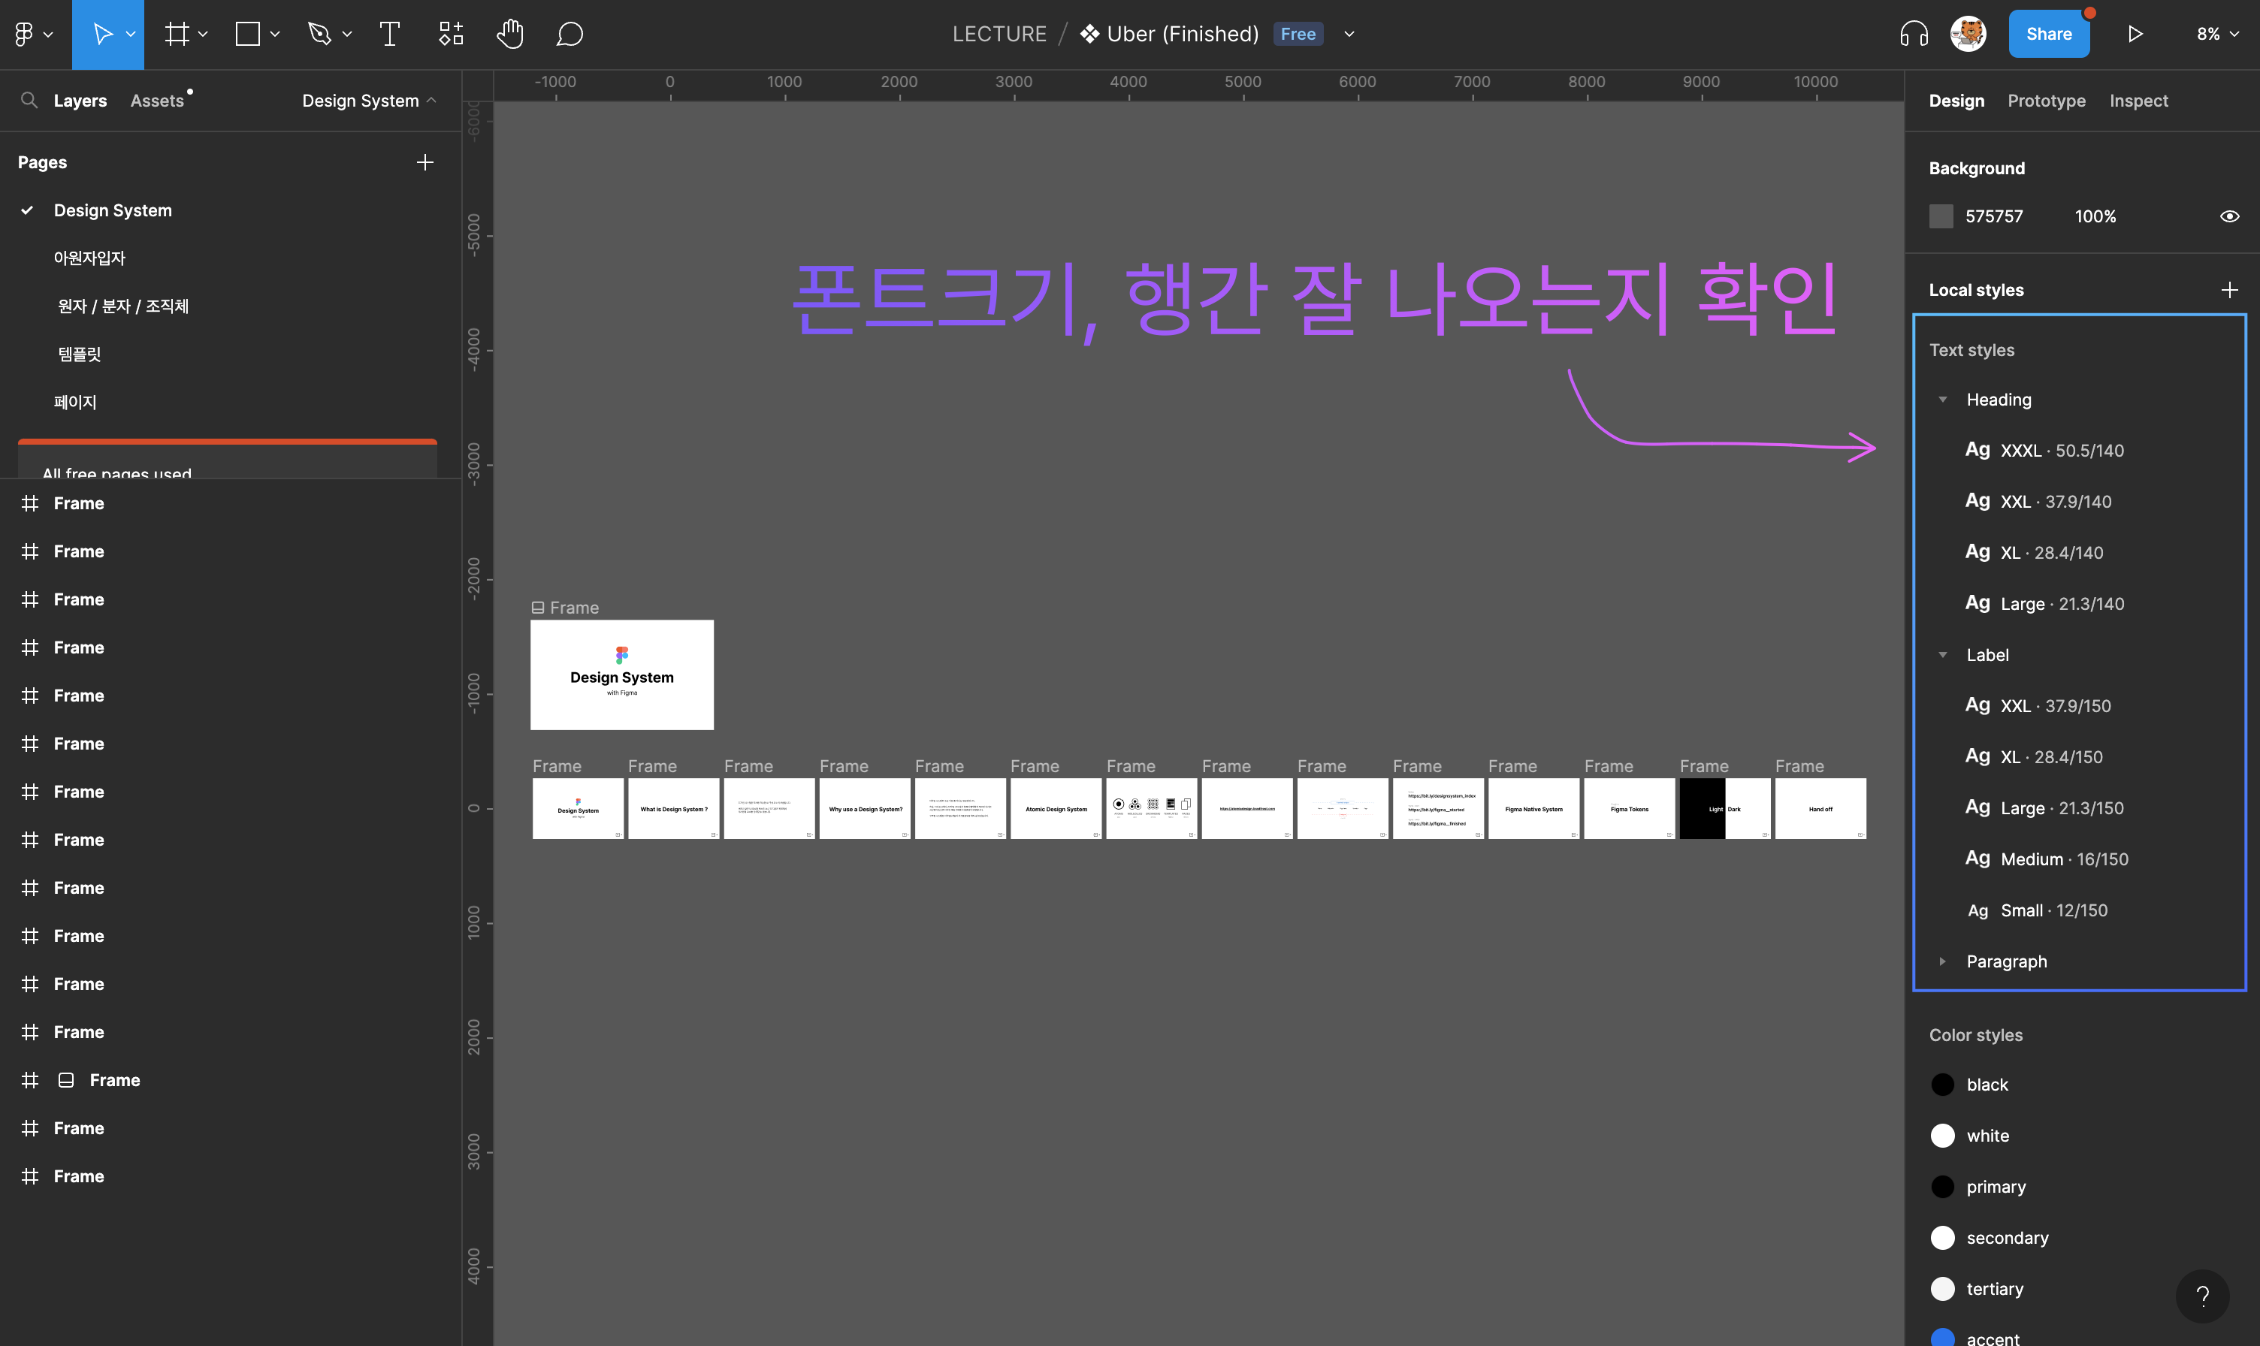Select the Design System page
Image resolution: width=2260 pixels, height=1346 pixels.
point(113,210)
